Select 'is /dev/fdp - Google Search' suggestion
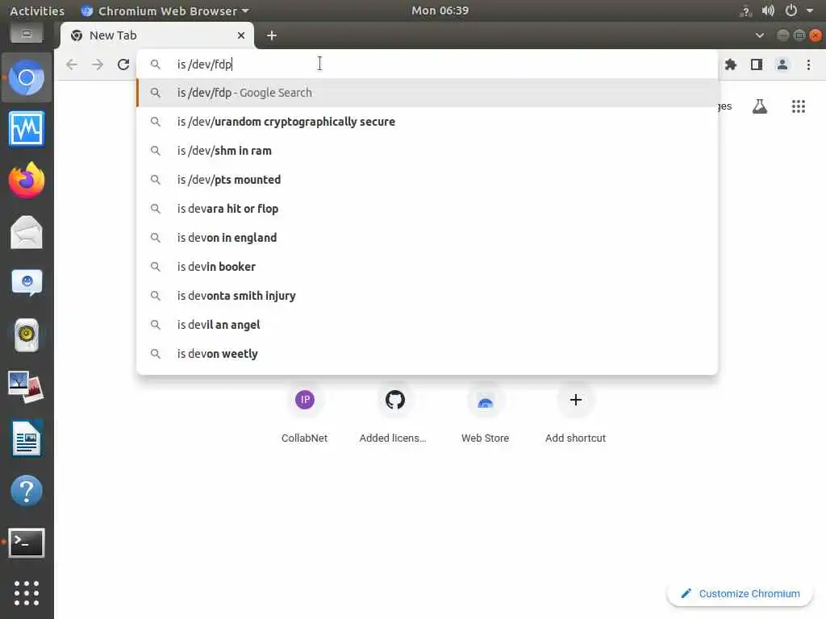 tap(428, 93)
